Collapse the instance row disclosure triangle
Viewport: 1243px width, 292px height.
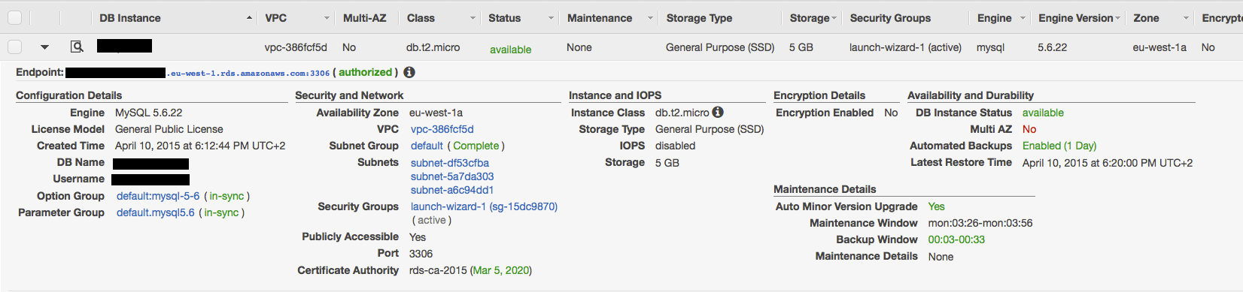44,47
